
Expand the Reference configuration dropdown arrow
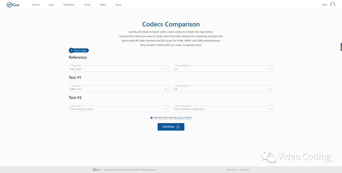pyautogui.click(x=270, y=69)
